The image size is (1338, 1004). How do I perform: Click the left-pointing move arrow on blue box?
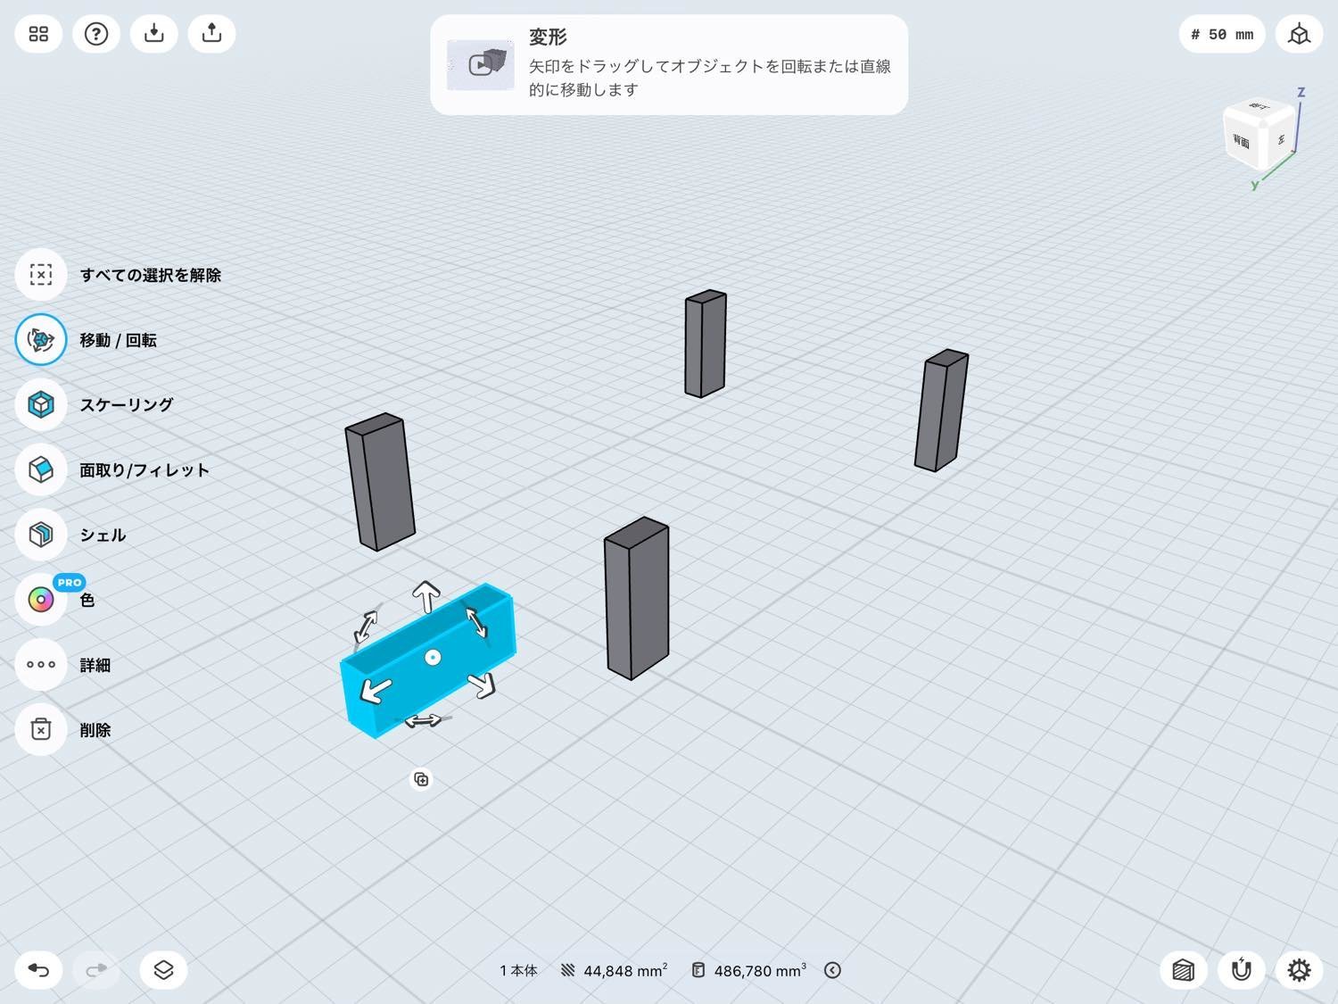[x=376, y=690]
